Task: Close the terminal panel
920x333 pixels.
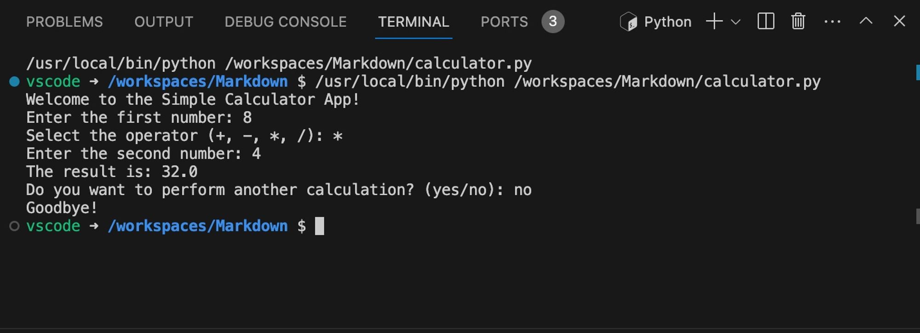Action: [x=899, y=21]
